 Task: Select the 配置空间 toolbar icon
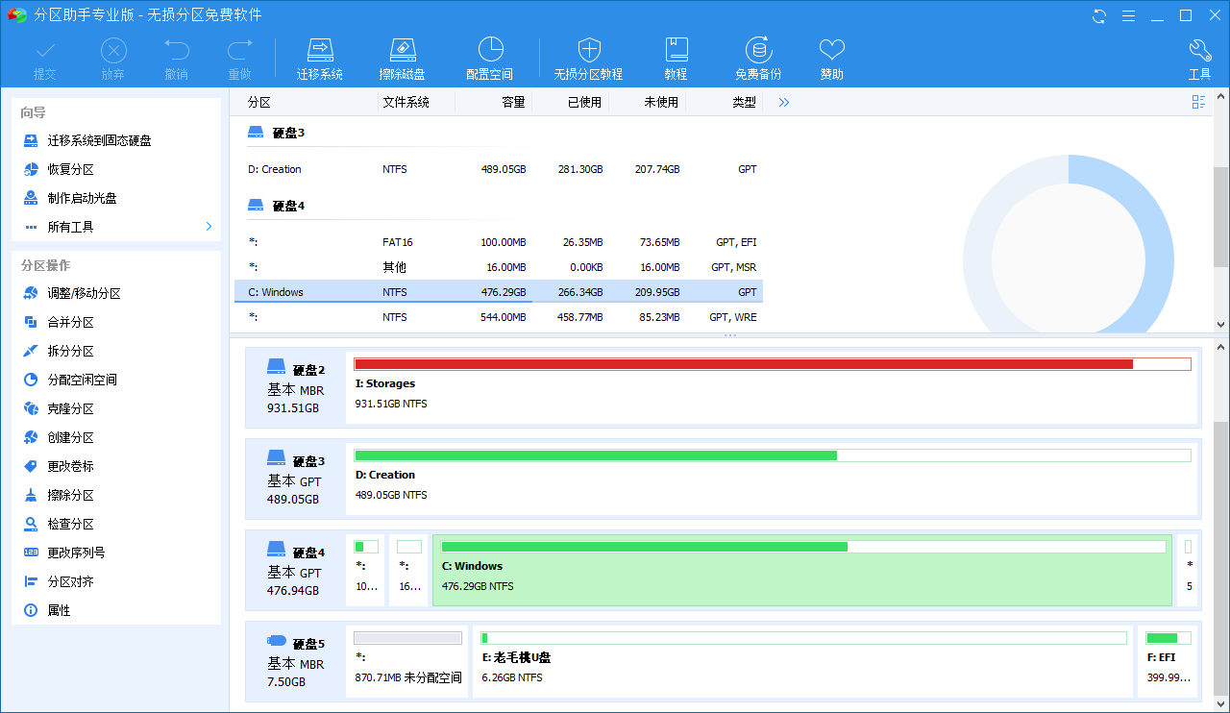[489, 50]
